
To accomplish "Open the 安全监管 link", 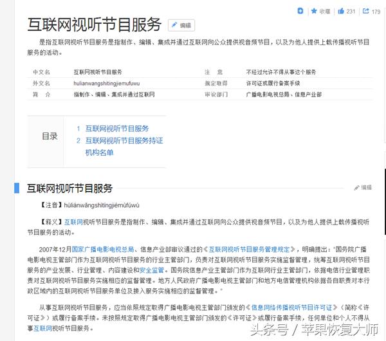I will pyautogui.click(x=152, y=270).
